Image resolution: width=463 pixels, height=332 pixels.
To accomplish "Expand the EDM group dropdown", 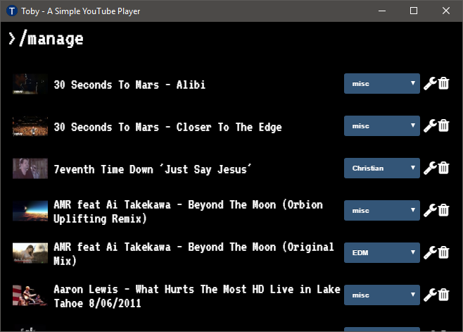I will point(382,252).
